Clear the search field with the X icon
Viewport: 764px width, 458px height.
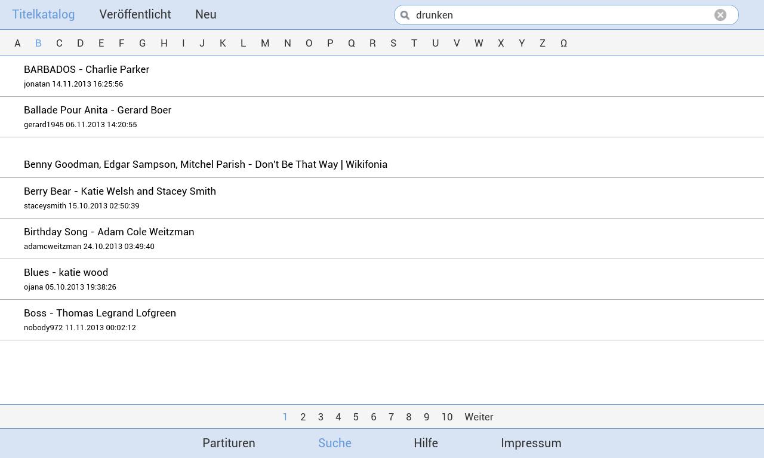pyautogui.click(x=720, y=15)
